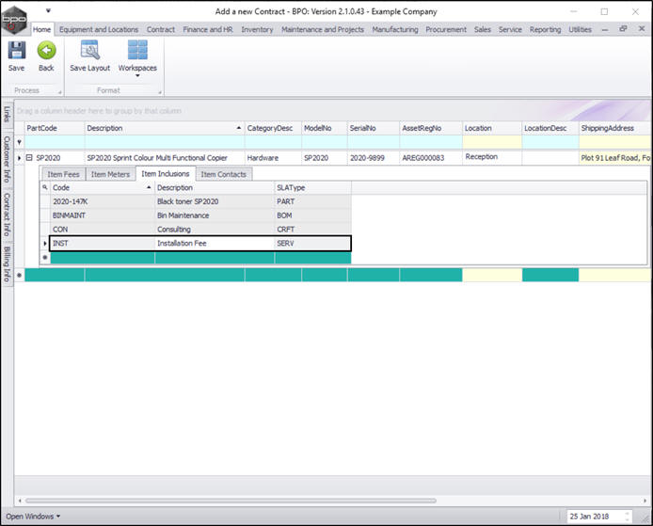Viewport: 653px width, 526px height.
Task: Click the ModelNo column header
Action: point(325,128)
